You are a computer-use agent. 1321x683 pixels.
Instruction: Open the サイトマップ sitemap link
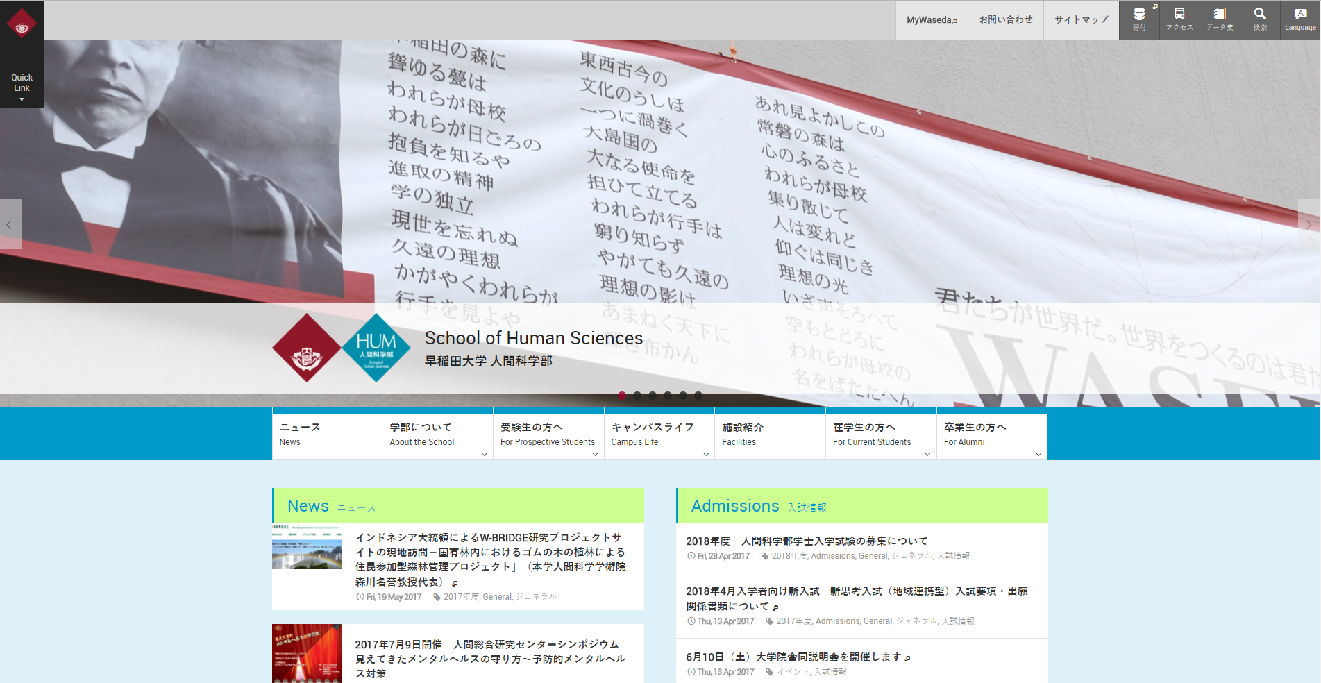(1081, 20)
